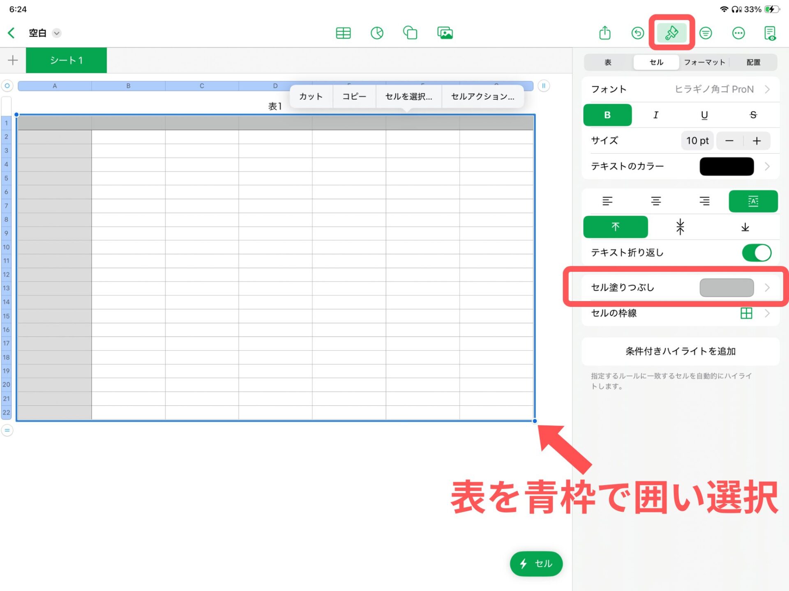
Task: Expand the フォント chevron row
Action: (x=767, y=89)
